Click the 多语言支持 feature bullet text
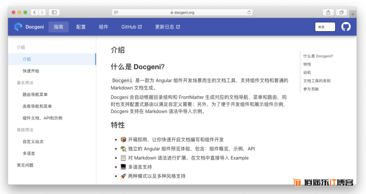Viewport: 366px width, 194px height. point(140,167)
